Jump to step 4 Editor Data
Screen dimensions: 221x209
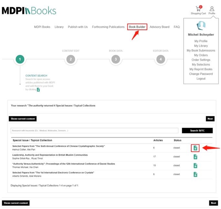pos(160,60)
